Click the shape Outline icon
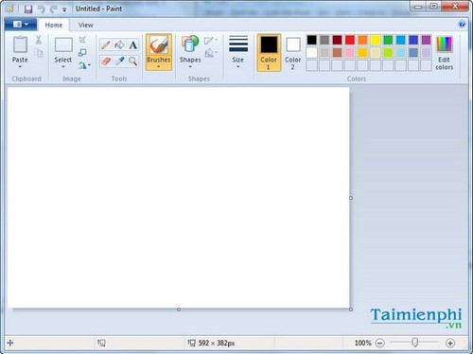 click(x=209, y=41)
